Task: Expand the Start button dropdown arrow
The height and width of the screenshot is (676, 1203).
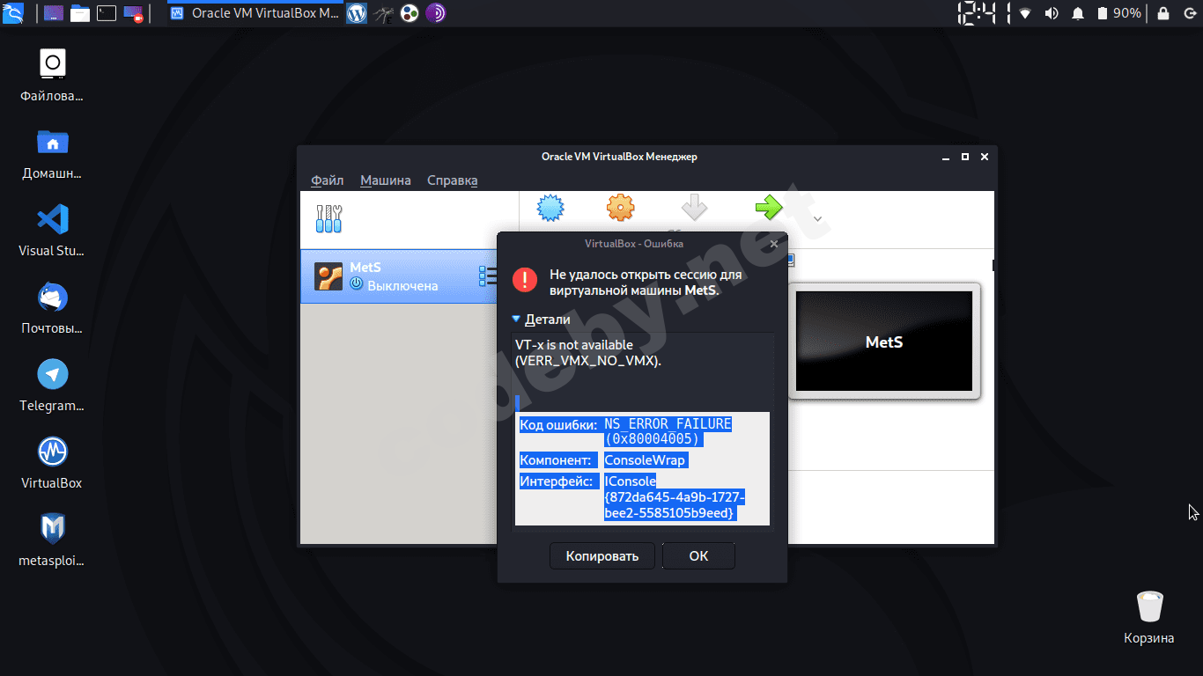Action: (817, 219)
